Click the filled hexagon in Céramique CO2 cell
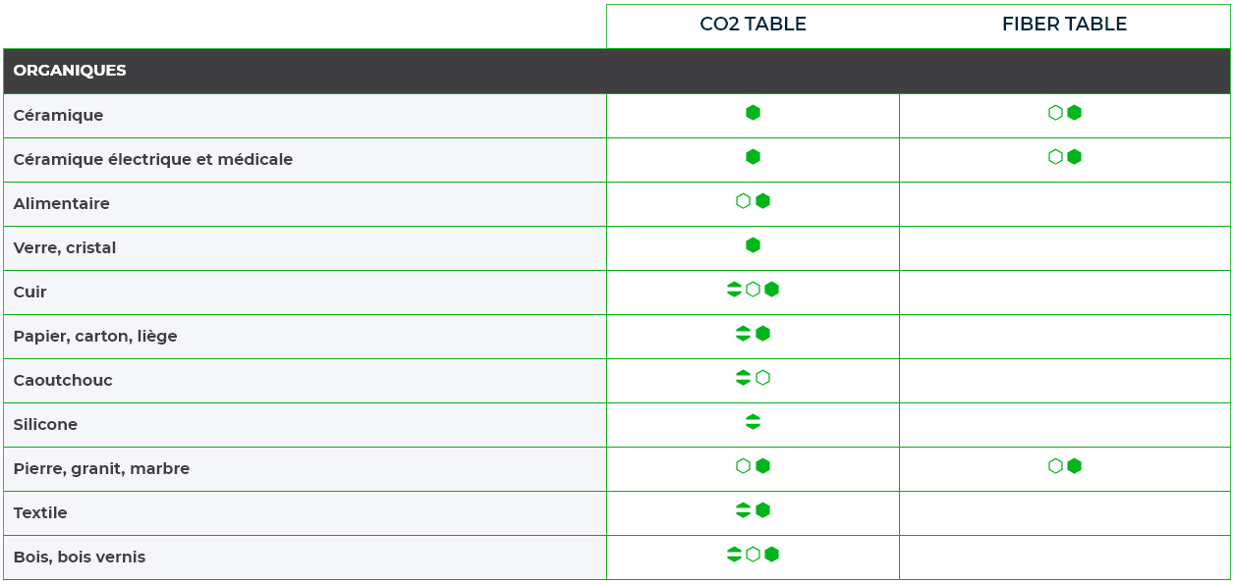Viewport: 1234px width, 585px height. pyautogui.click(x=753, y=113)
